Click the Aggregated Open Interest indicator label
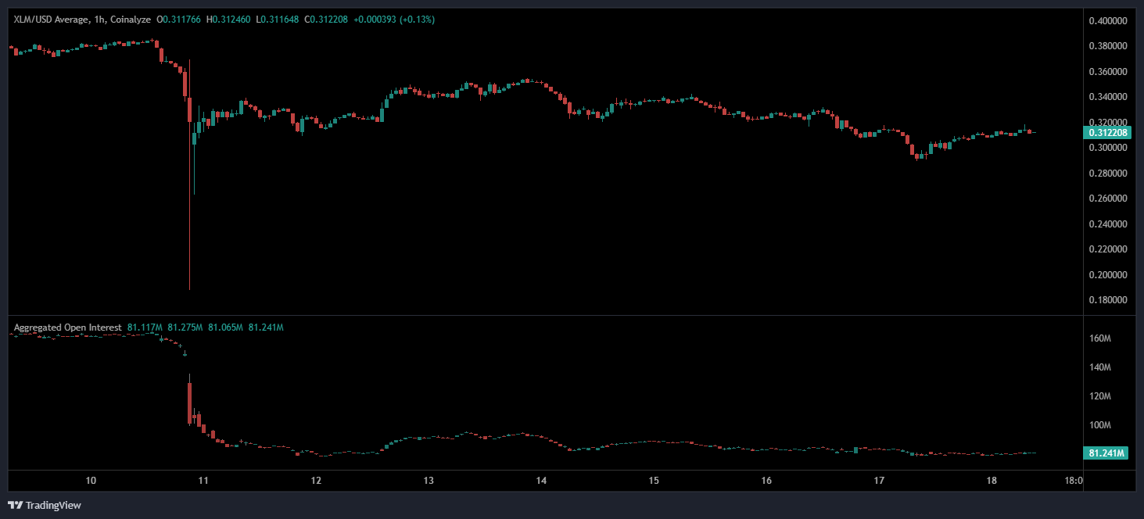 point(68,328)
